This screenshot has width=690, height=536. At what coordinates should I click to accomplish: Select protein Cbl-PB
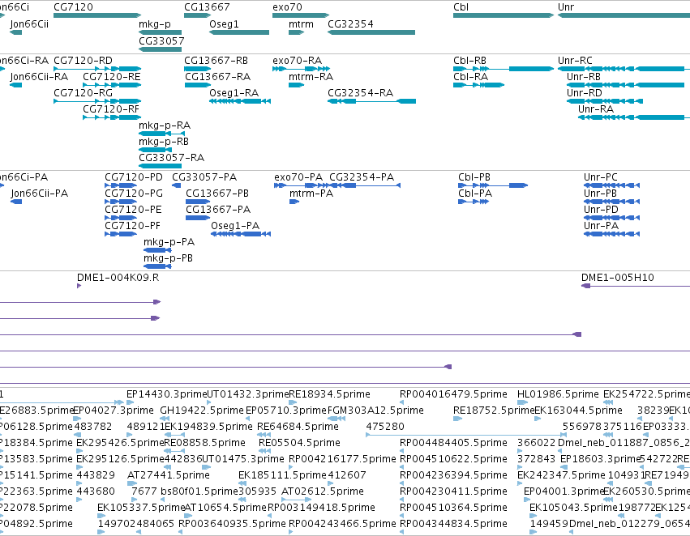coord(493,185)
